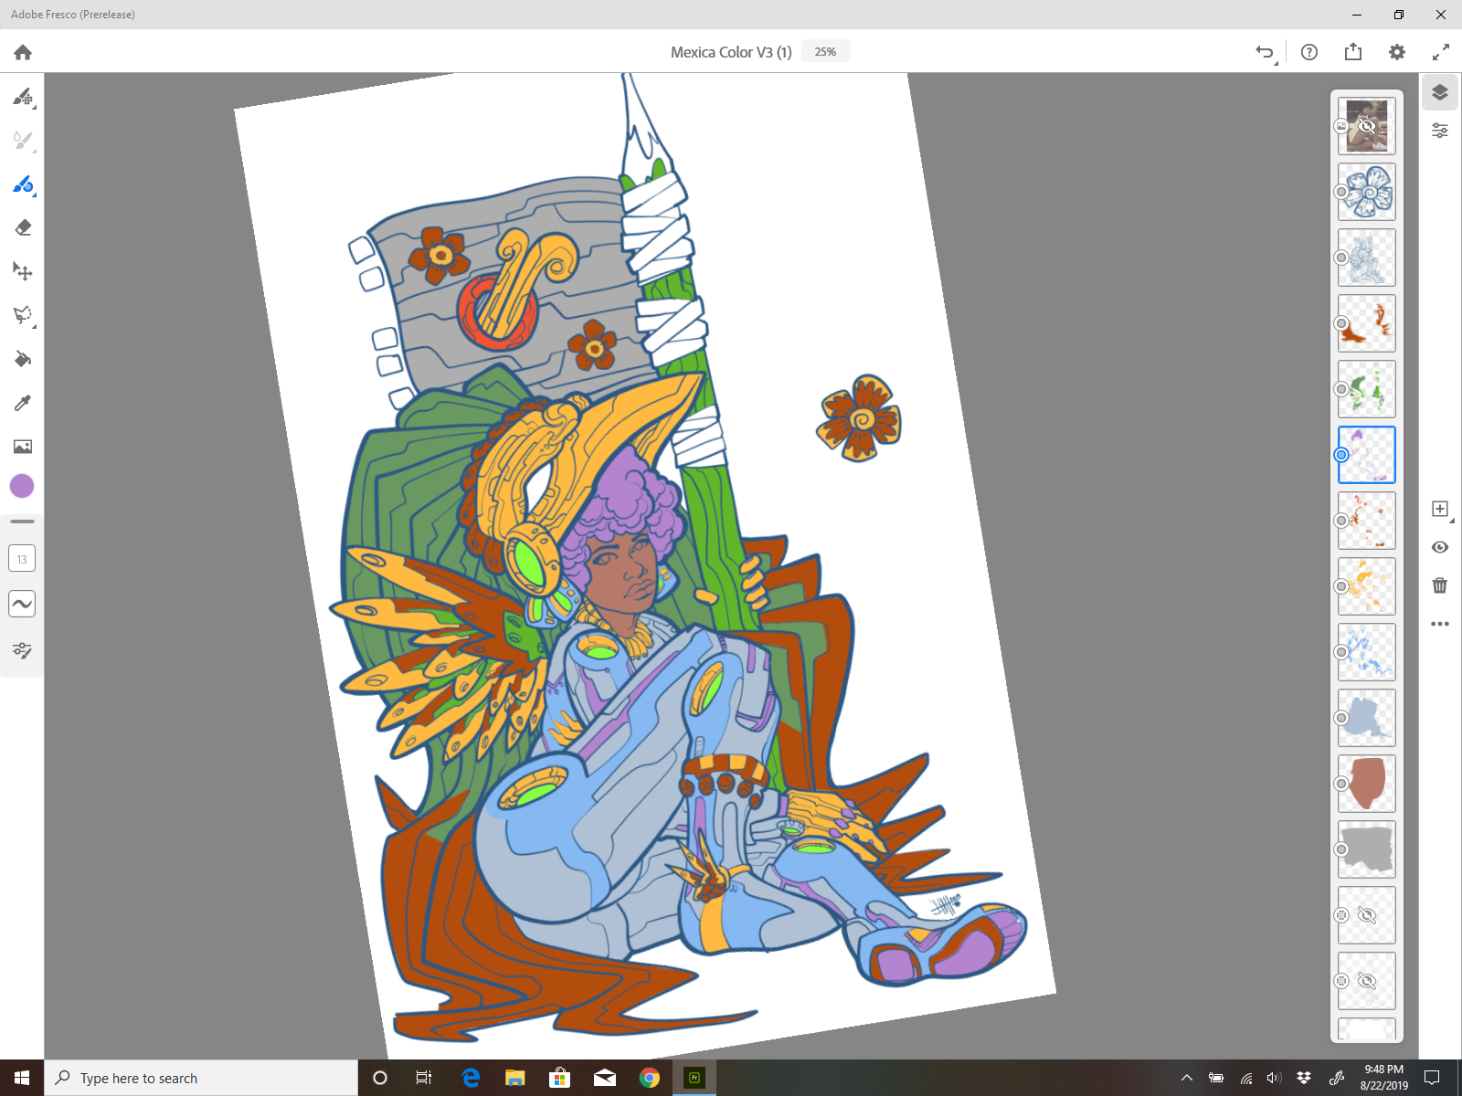Show the first hidden empty layer
Screen dimensions: 1462x1096
pyautogui.click(x=1367, y=915)
